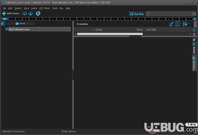Image resolution: width=198 pixels, height=135 pixels.
Task: Open the CLZ Cloud menu
Action: pyautogui.click(x=44, y=8)
